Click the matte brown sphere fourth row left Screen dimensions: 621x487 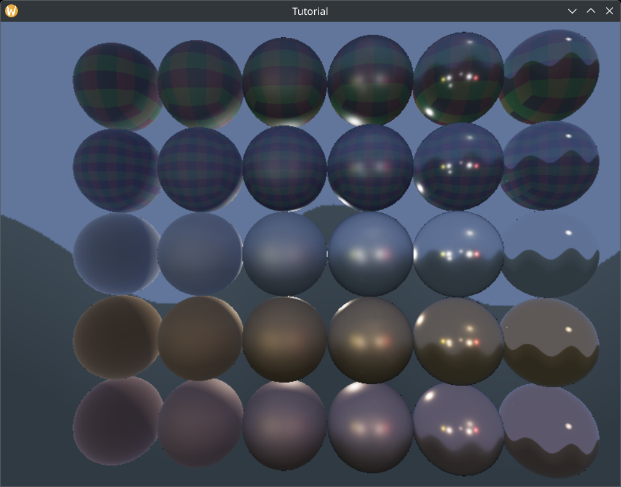coord(115,338)
